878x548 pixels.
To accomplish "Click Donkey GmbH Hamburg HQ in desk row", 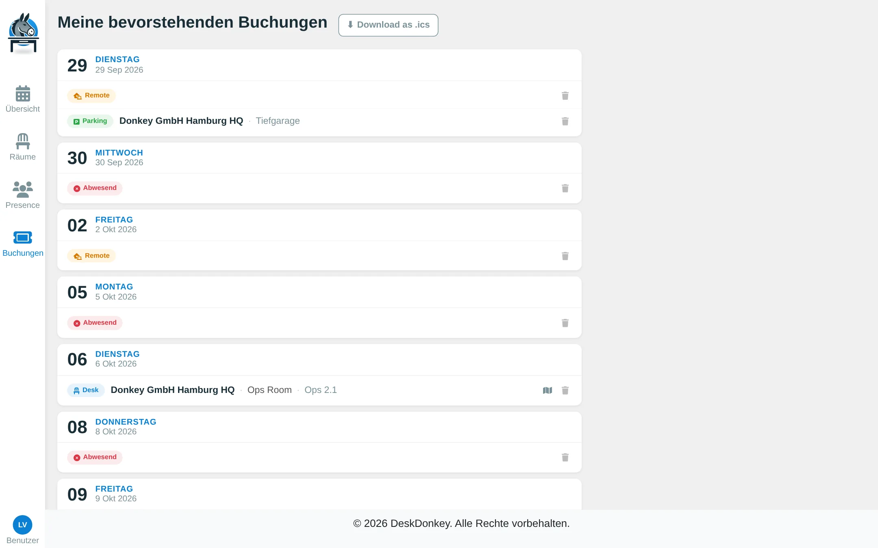I will [x=173, y=390].
